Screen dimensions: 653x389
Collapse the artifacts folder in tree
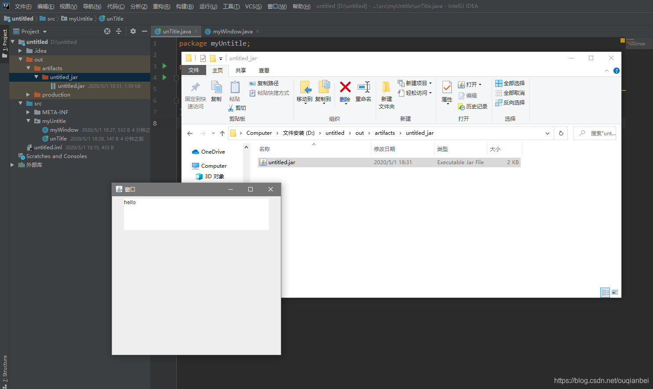tap(28, 68)
